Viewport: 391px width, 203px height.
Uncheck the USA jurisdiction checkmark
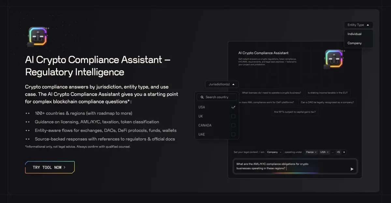click(x=233, y=107)
